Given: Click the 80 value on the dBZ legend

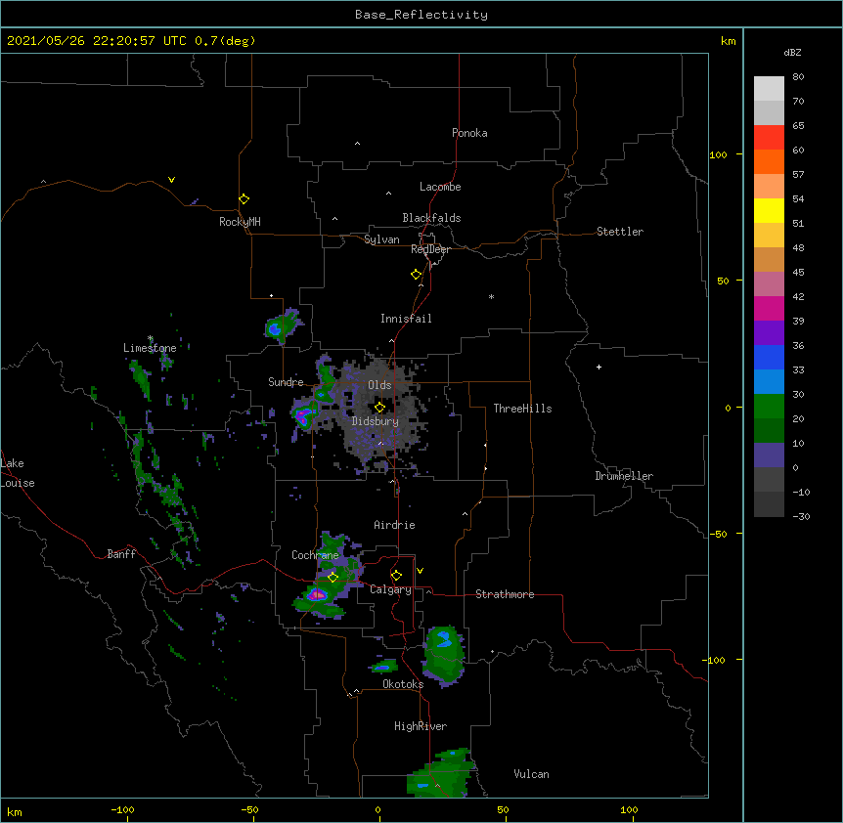Looking at the screenshot, I should (798, 77).
